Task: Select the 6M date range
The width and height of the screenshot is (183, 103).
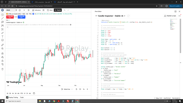Action: 18,93
